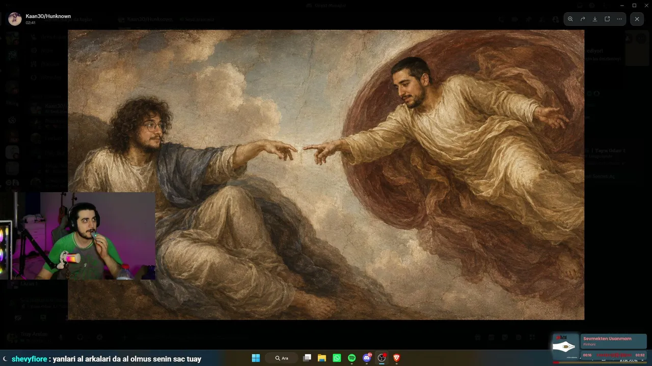Zoom into the image with the magnifier icon
Image resolution: width=652 pixels, height=366 pixels.
pyautogui.click(x=570, y=19)
